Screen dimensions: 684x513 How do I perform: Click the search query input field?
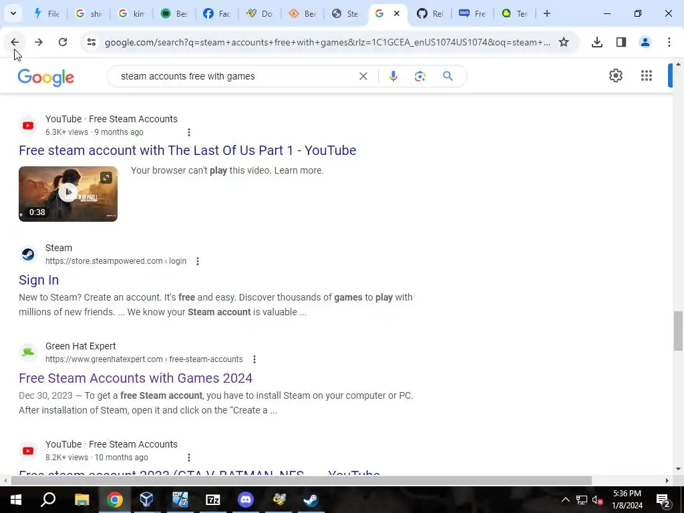pos(236,76)
